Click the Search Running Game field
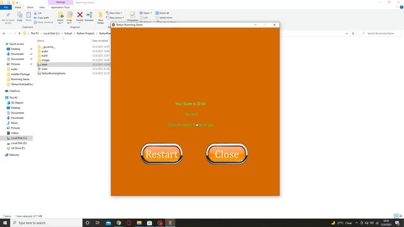404x227 pixels. coord(380,33)
